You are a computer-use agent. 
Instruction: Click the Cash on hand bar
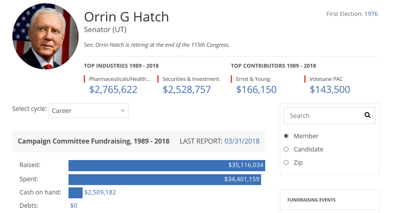coord(76,193)
